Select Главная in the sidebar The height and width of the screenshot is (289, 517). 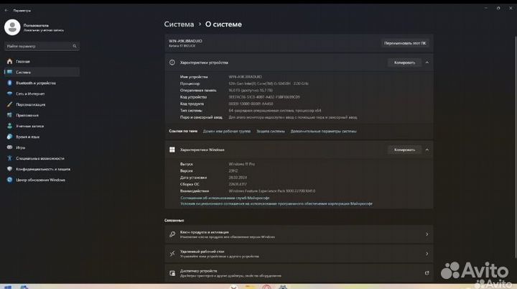24,61
